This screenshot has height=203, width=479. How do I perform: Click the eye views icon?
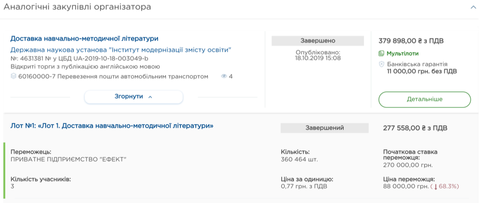(x=224, y=76)
